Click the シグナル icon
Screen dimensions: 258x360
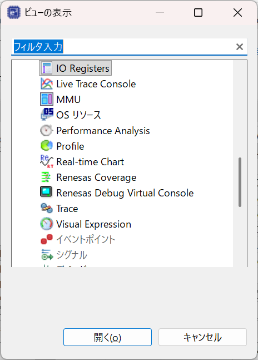47,255
